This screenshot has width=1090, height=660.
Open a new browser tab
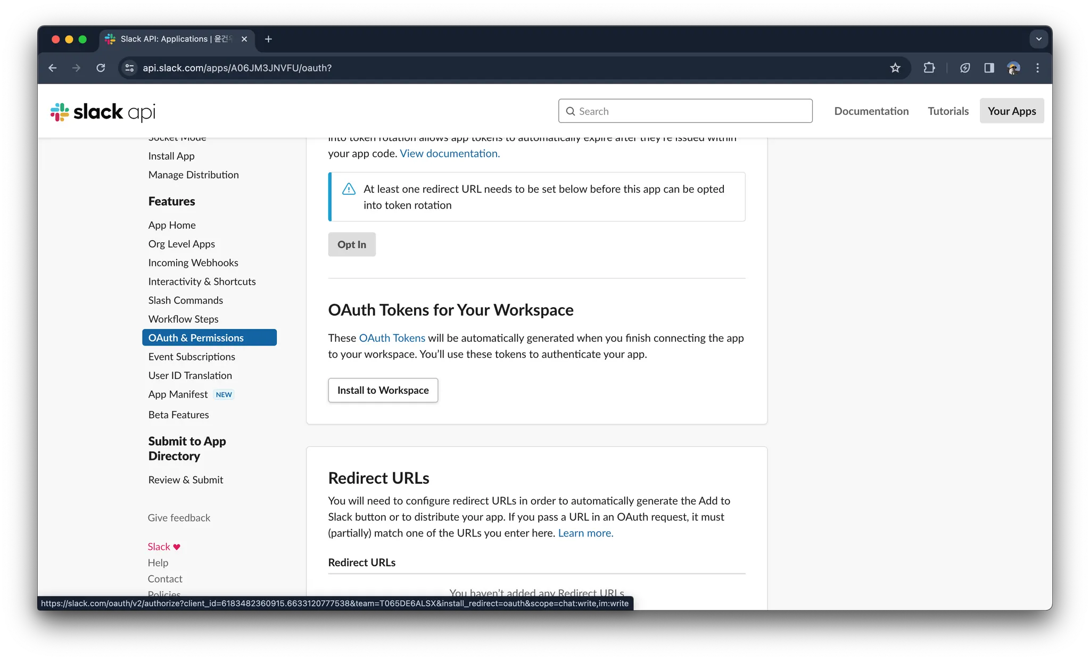(268, 39)
